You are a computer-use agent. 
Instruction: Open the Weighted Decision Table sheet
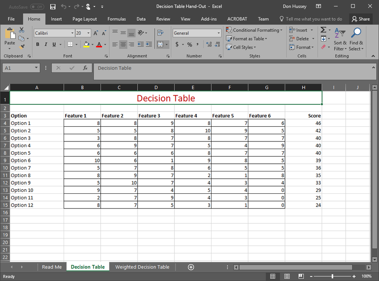tap(142, 267)
